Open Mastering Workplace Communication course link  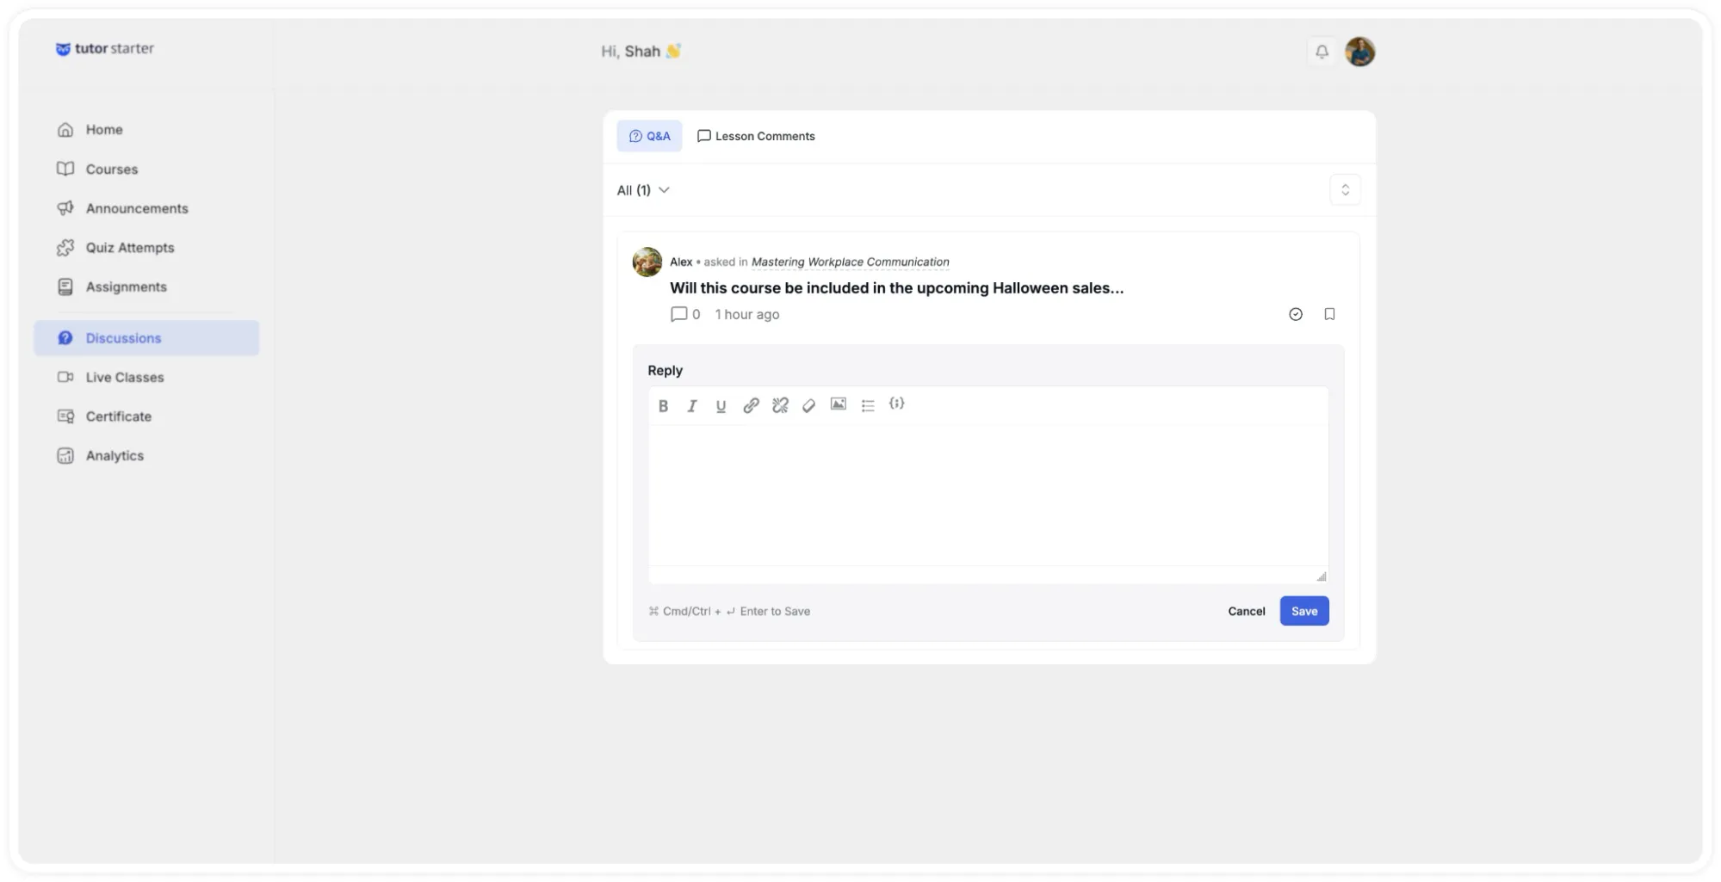[850, 262]
